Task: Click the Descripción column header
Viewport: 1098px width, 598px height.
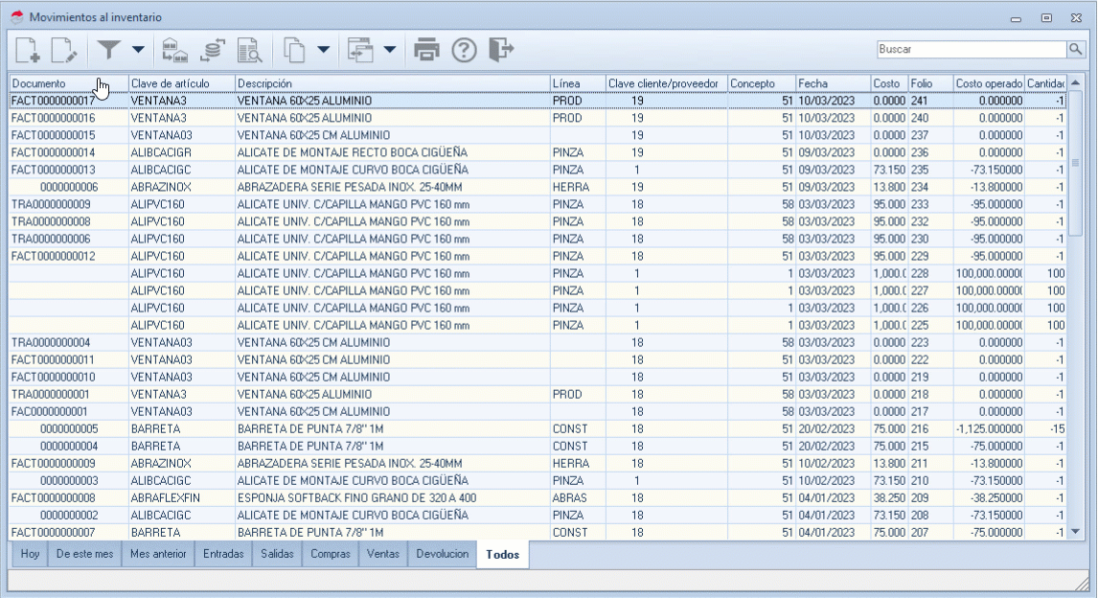Action: tap(391, 83)
